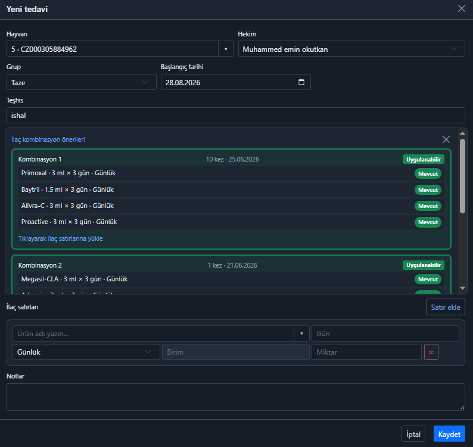Click the Mevcut badge on the Baytril row
This screenshot has height=447, width=473.
(428, 190)
